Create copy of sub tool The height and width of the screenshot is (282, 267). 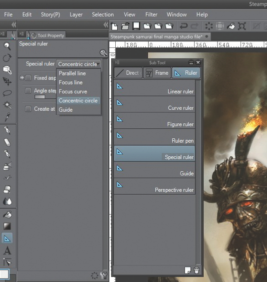click(188, 270)
